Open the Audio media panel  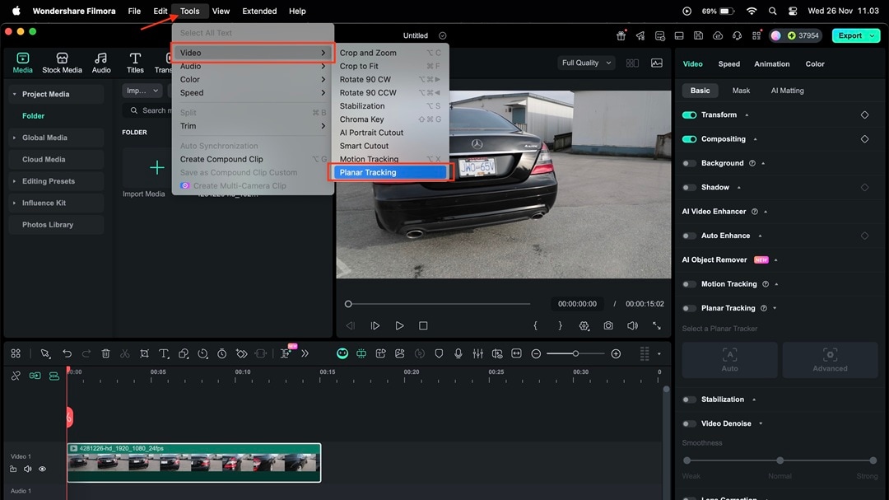click(100, 62)
